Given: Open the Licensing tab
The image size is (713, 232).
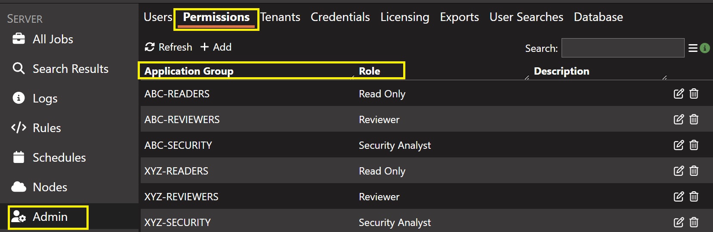Looking at the screenshot, I should coord(404,17).
